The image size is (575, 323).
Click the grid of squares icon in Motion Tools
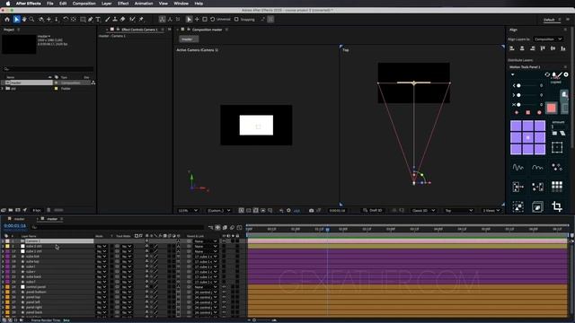click(557, 187)
